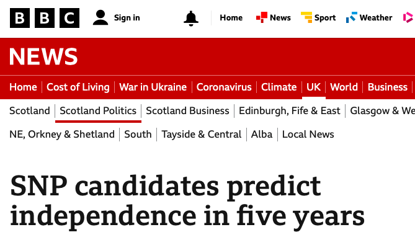The width and height of the screenshot is (415, 240).
Task: Select NE, Orkney & Shetland
Action: pyautogui.click(x=62, y=135)
